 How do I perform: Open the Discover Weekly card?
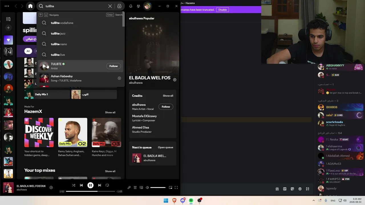tap(39, 138)
